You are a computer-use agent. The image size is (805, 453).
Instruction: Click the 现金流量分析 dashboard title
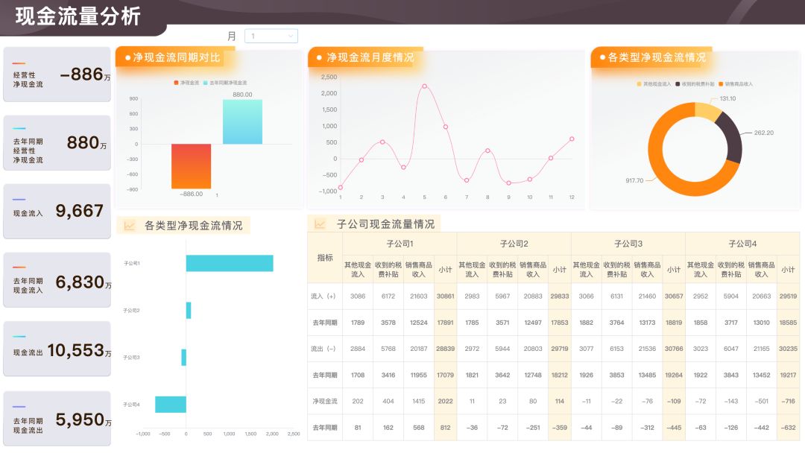pyautogui.click(x=78, y=16)
